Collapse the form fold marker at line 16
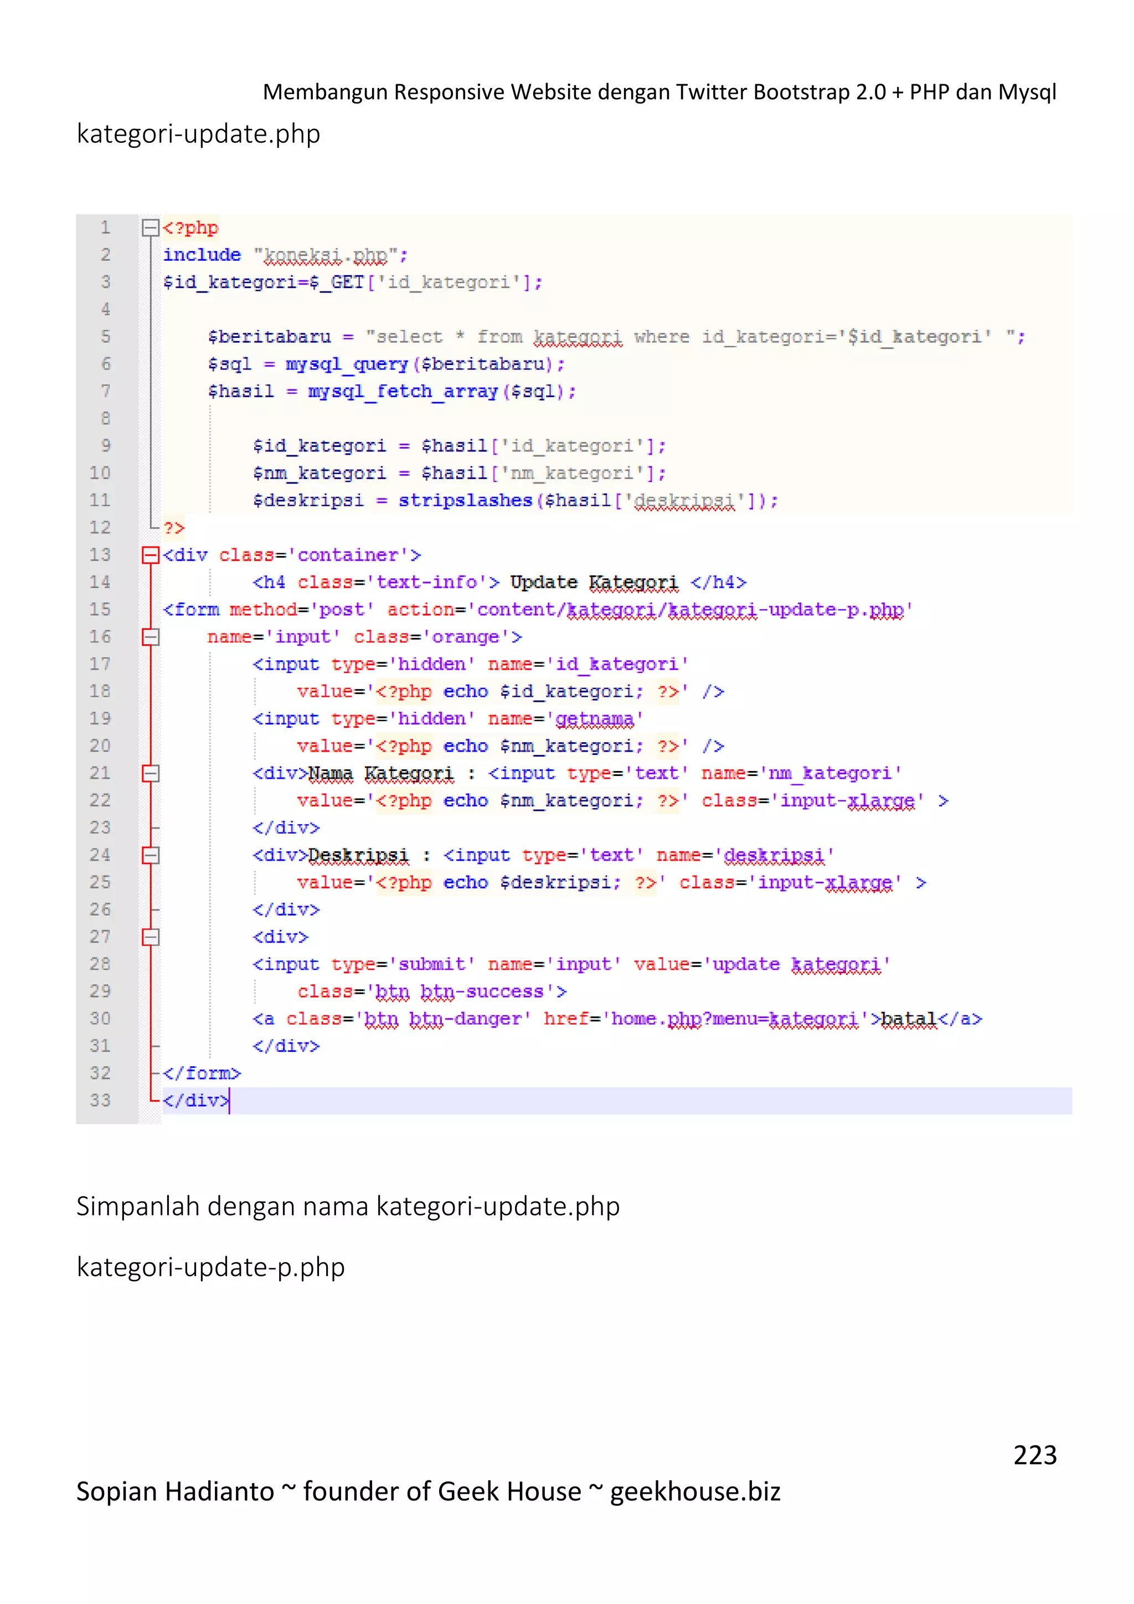The image size is (1134, 1604). (x=150, y=637)
